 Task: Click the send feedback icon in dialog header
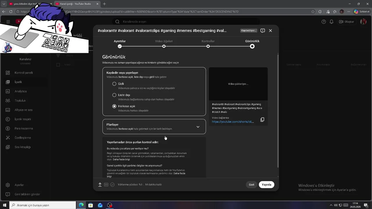pos(263,30)
